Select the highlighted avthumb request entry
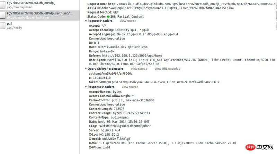The width and height of the screenshot is (277, 154). (40, 15)
